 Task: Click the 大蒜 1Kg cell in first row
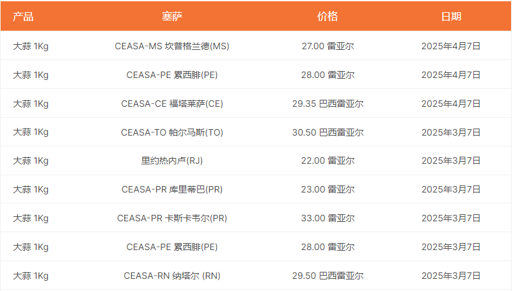click(31, 46)
